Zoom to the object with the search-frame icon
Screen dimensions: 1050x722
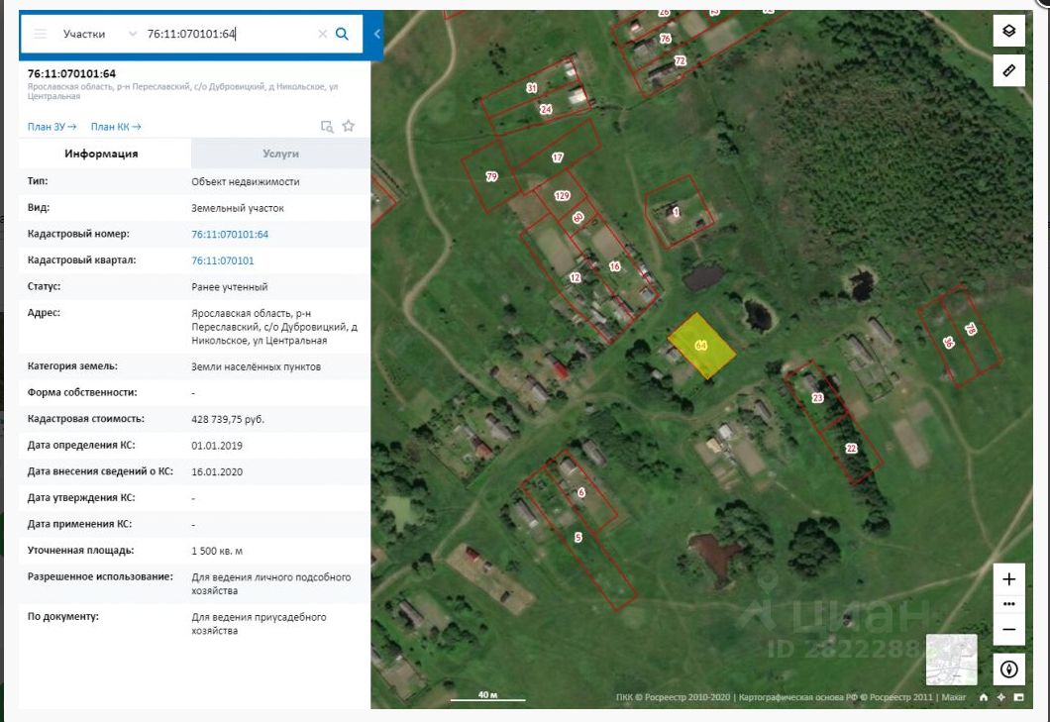(x=327, y=126)
